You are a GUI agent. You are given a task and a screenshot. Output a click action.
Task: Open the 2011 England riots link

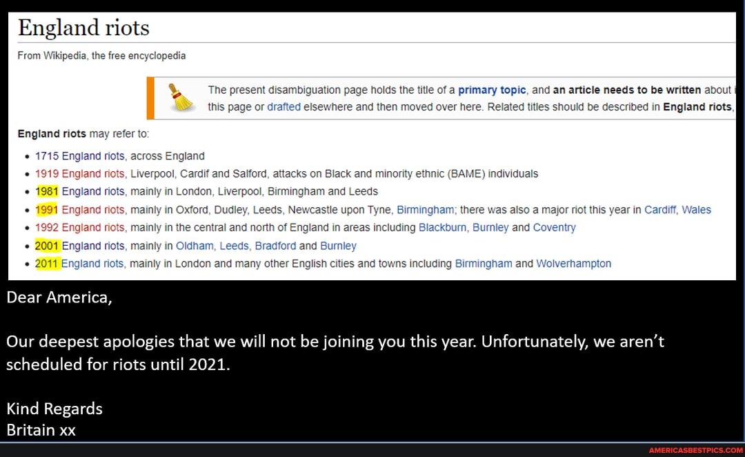79,264
